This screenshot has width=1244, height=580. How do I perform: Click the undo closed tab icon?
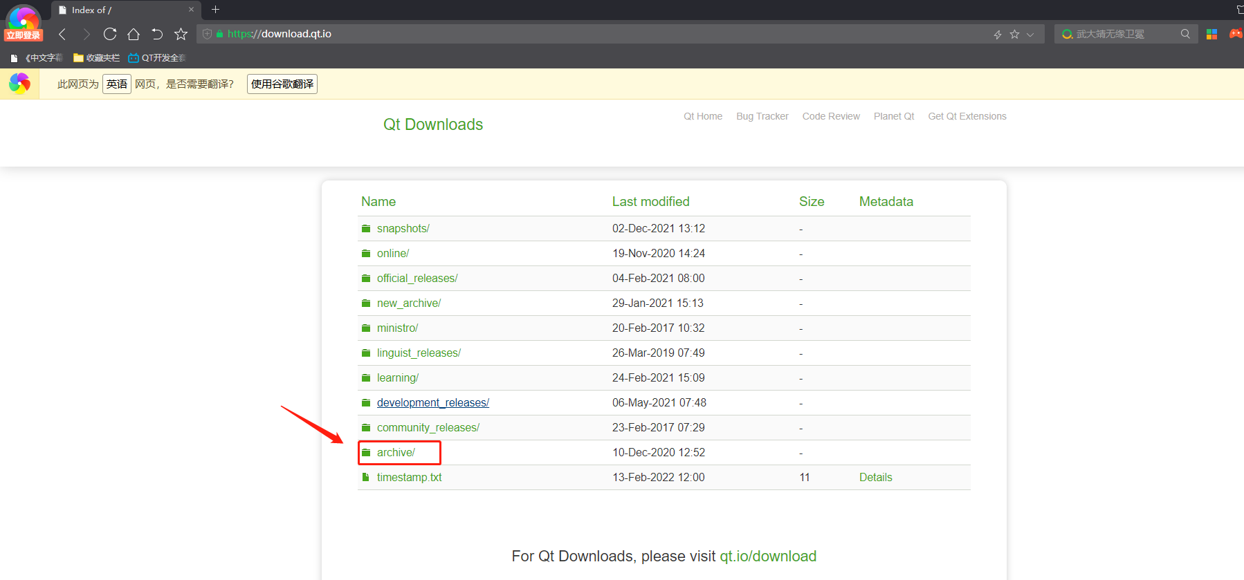157,34
